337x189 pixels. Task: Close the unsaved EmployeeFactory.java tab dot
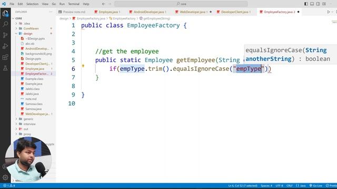point(299,12)
